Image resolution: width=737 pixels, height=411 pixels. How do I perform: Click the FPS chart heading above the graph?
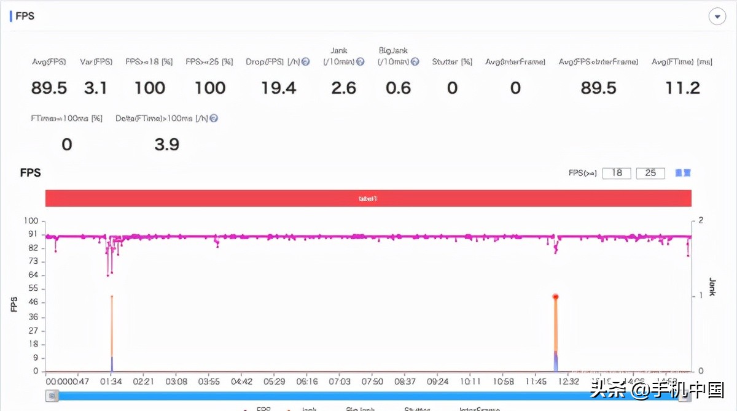pos(30,173)
